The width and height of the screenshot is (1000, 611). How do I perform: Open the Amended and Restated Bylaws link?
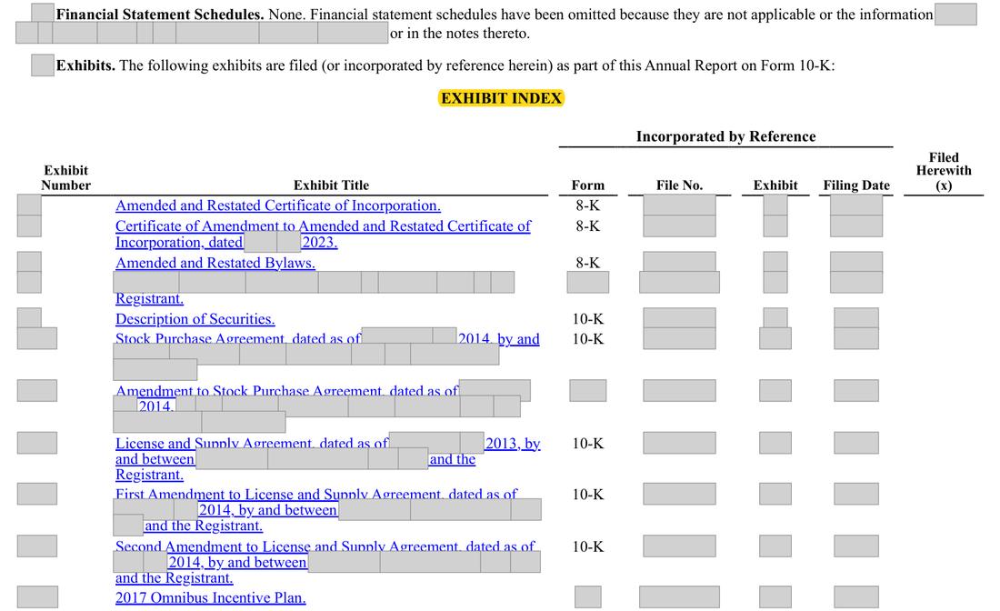click(215, 263)
